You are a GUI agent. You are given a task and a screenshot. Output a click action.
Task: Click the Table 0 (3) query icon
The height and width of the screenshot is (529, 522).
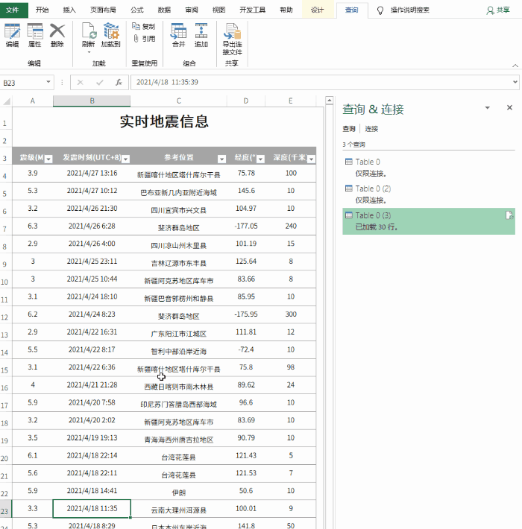tap(349, 215)
